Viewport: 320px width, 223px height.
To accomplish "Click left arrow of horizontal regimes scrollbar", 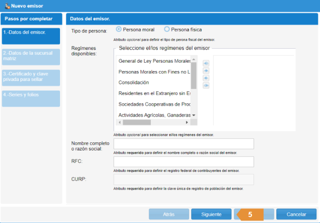I will [119, 123].
